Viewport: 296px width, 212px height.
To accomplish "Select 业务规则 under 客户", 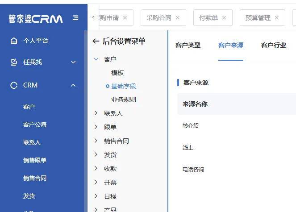I will click(x=124, y=100).
